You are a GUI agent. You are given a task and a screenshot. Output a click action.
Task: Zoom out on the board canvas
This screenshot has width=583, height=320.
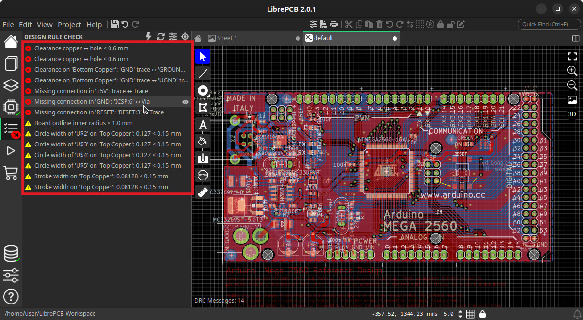coord(572,85)
